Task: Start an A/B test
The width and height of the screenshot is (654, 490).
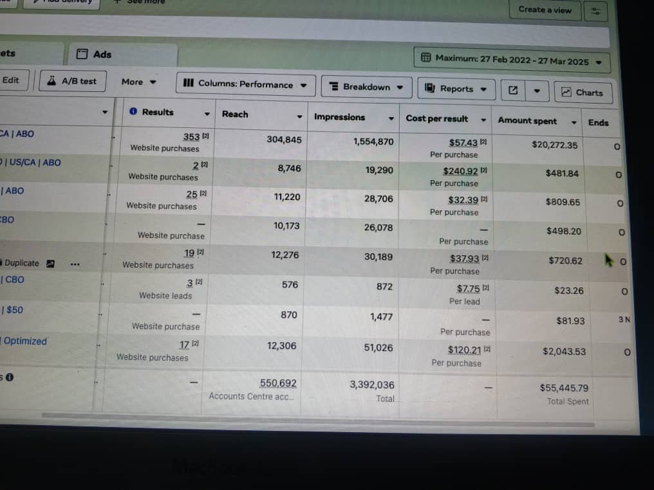Action: (x=73, y=81)
